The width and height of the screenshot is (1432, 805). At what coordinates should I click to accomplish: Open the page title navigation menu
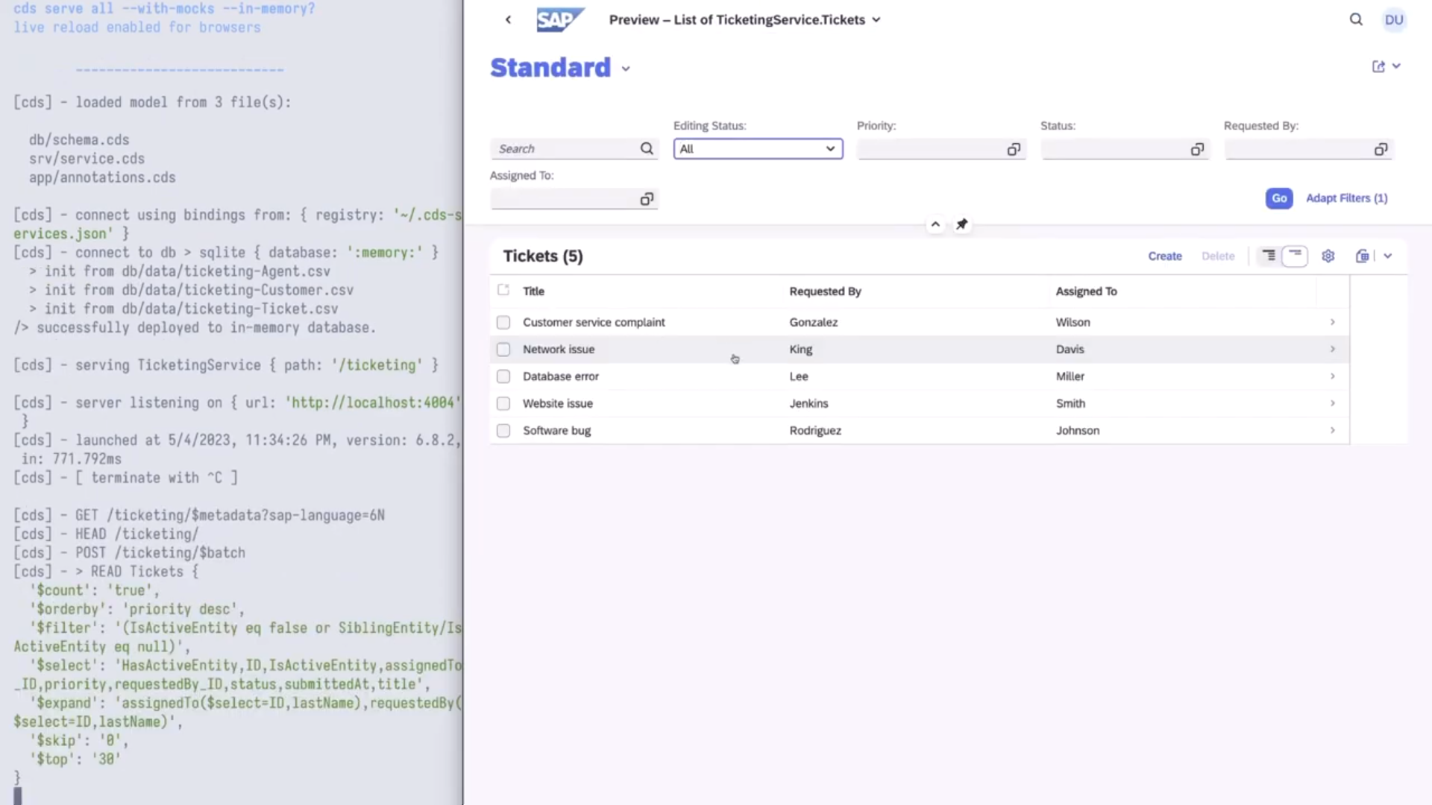pyautogui.click(x=876, y=20)
